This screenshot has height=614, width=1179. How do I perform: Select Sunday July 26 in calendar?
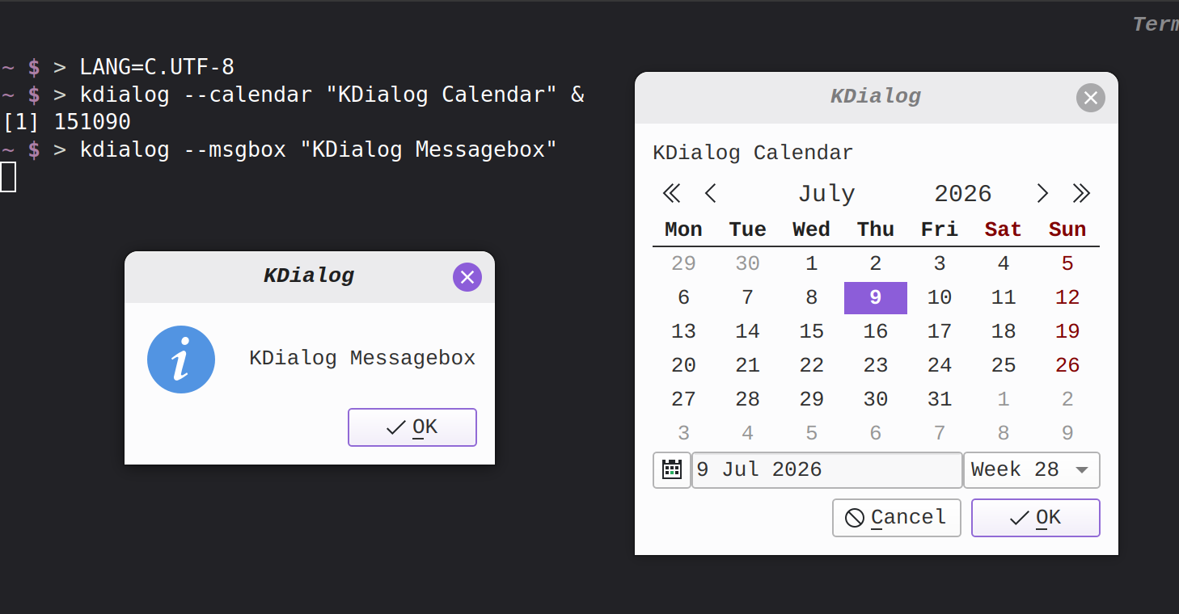[x=1067, y=365]
